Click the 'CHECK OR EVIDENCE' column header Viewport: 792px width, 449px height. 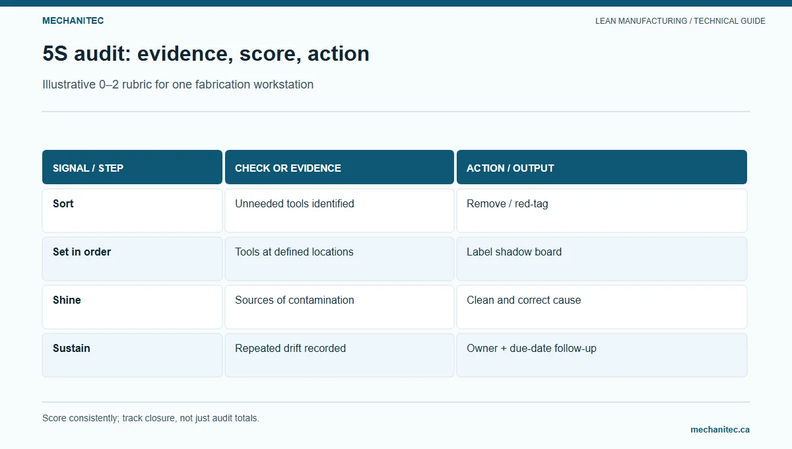339,167
